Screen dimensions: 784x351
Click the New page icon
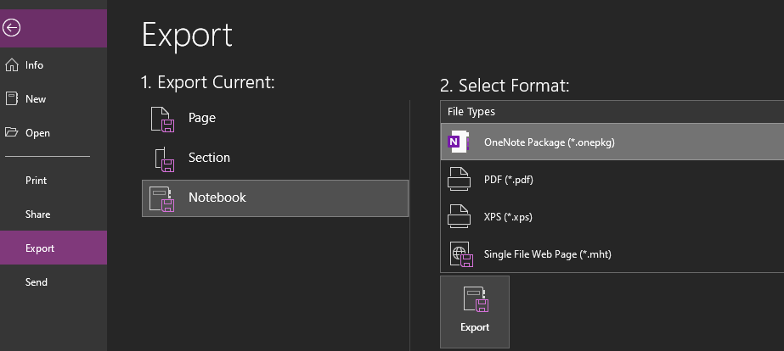click(12, 99)
